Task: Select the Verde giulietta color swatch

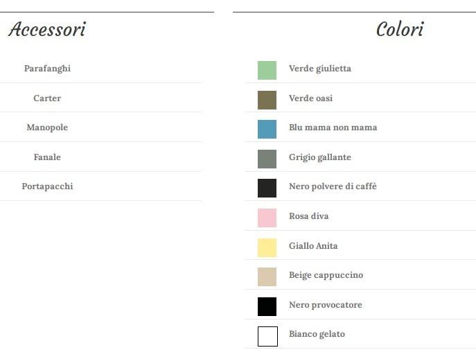Action: [267, 70]
